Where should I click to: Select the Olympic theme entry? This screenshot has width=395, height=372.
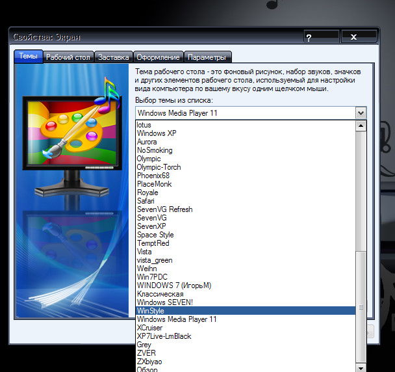246,159
